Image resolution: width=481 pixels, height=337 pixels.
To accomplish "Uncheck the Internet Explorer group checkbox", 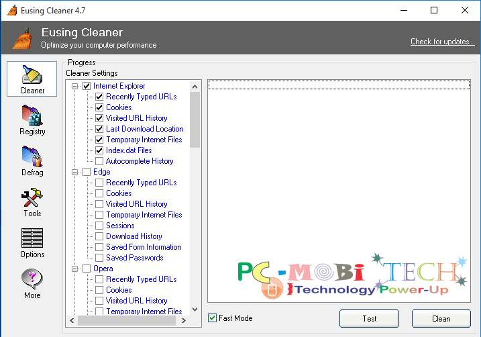I will [x=87, y=86].
